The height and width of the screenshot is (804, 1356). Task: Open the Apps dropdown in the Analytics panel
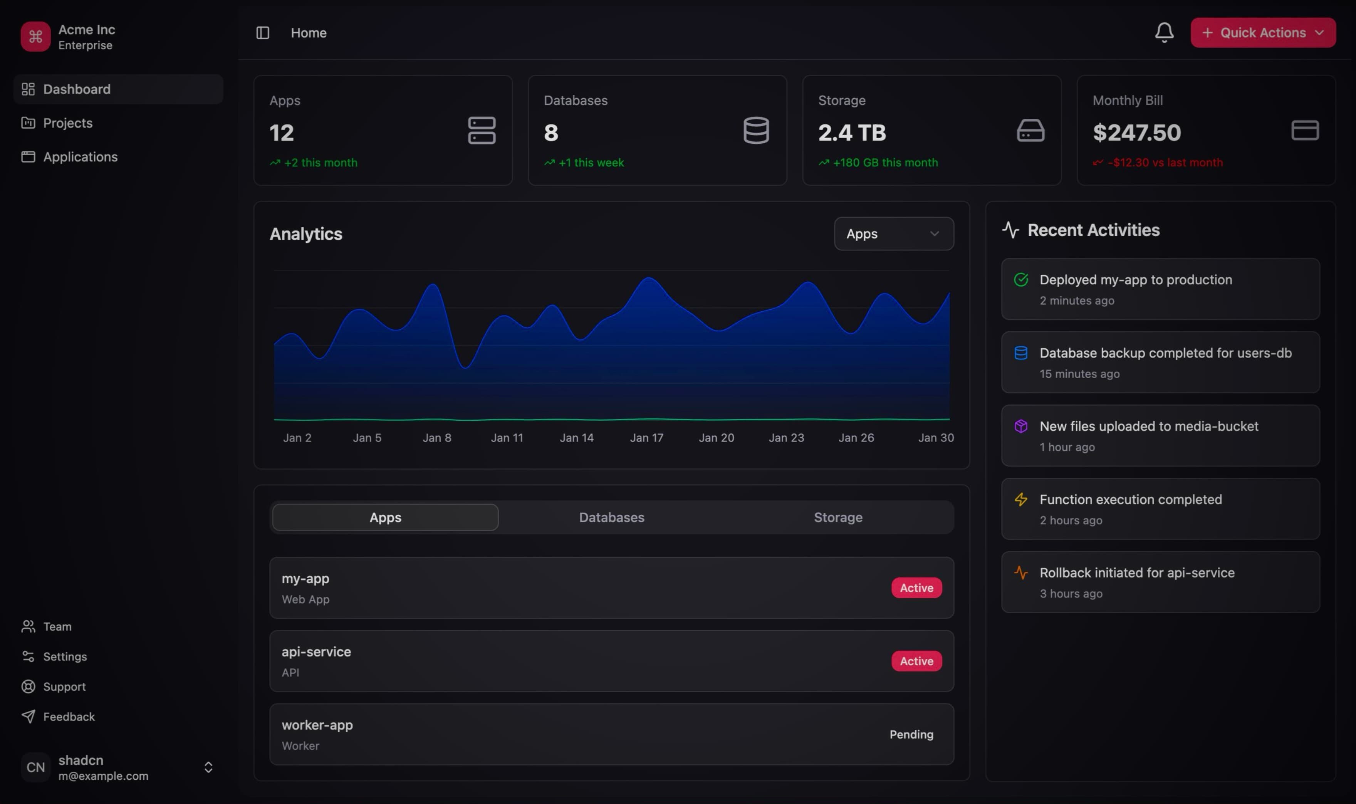click(893, 233)
